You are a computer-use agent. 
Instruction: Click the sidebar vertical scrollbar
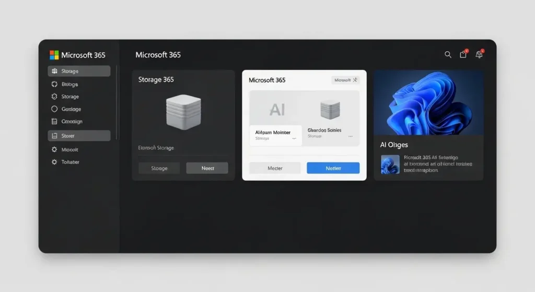pyautogui.click(x=117, y=102)
